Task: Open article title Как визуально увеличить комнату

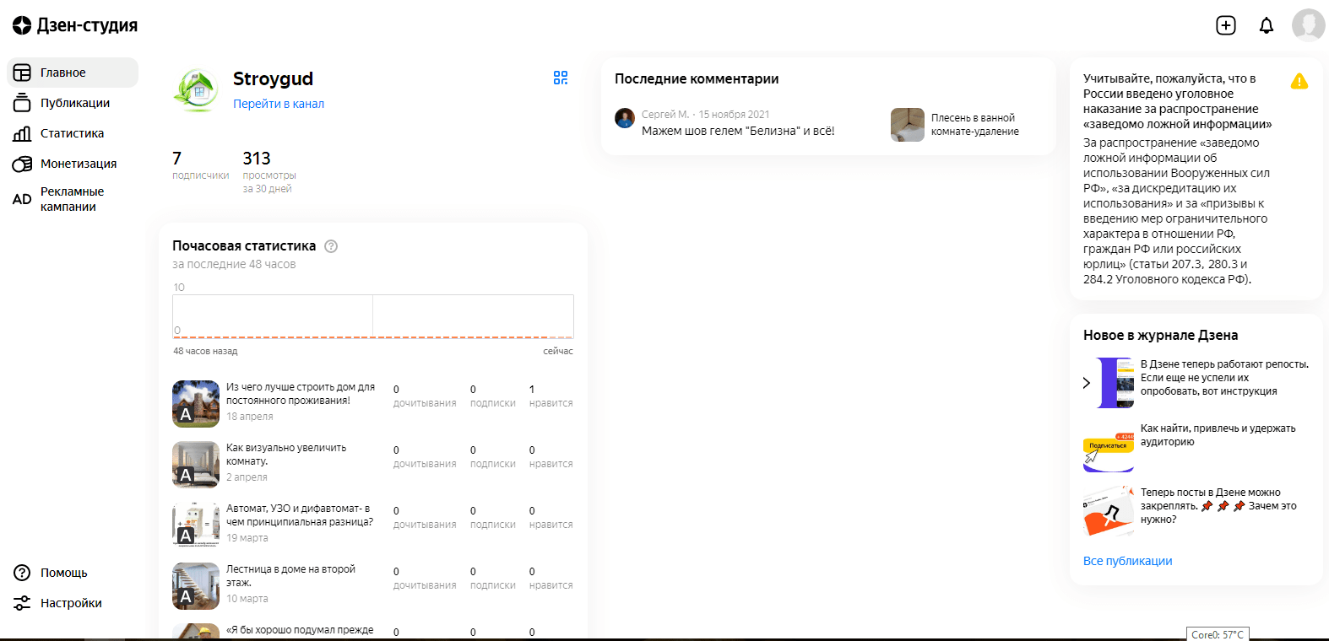Action: 286,455
